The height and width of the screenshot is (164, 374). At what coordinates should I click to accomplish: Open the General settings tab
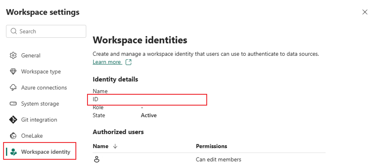coord(31,55)
